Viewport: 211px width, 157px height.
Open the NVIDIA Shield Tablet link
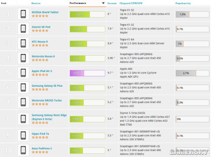[x=45, y=12]
